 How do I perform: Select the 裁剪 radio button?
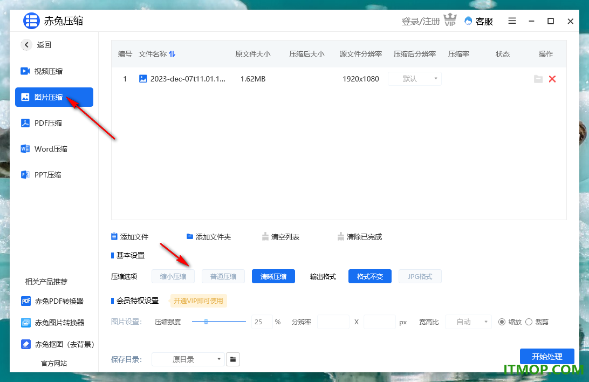tap(529, 322)
